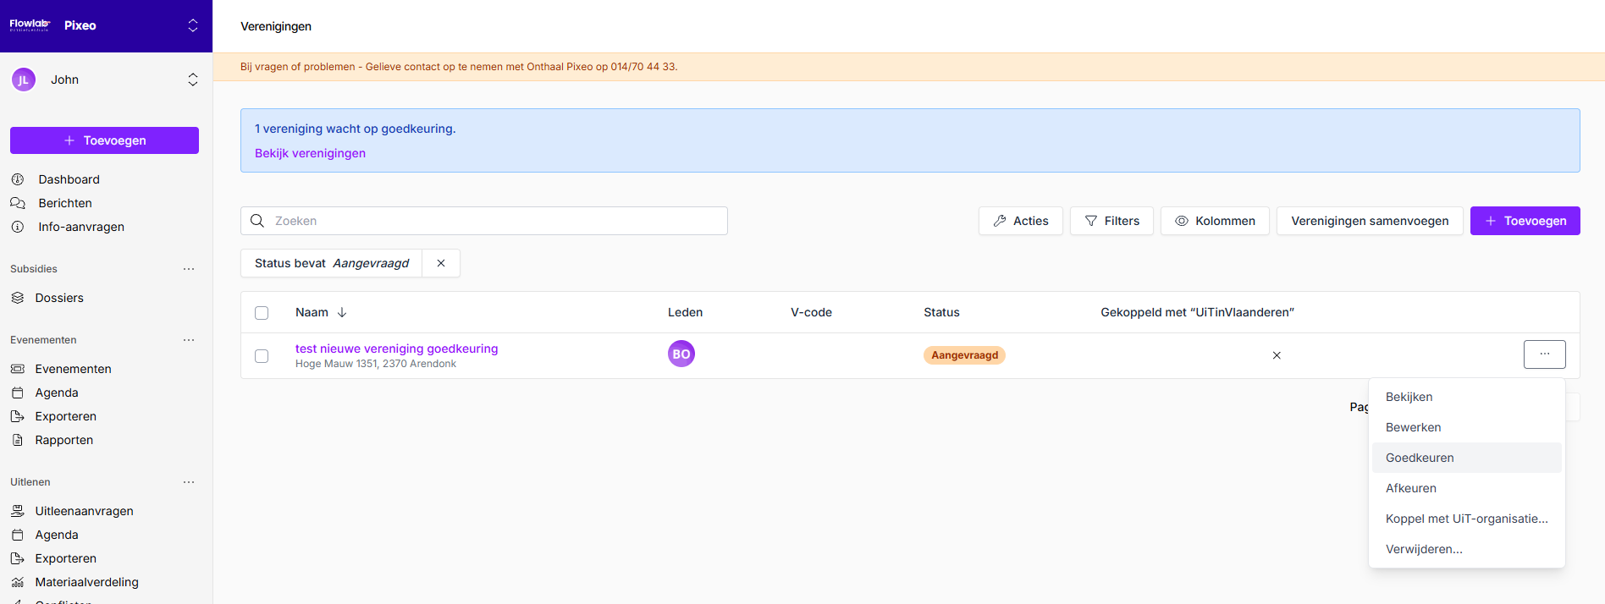Screen dimensions: 1605x604
Task: Remove the Status Aangevraagd filter chip
Action: (x=441, y=263)
